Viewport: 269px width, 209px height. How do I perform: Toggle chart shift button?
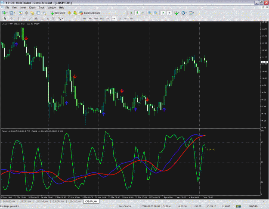[x=169, y=13]
